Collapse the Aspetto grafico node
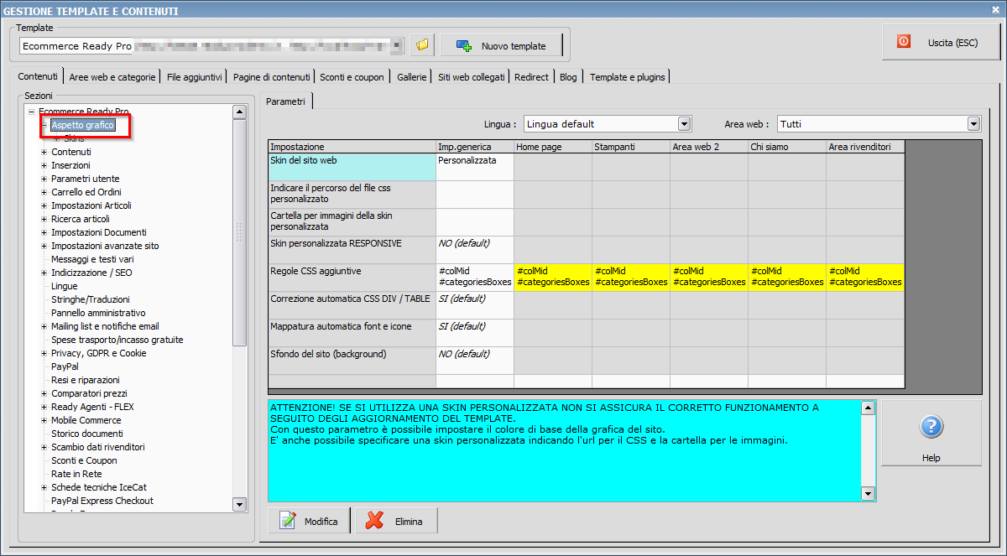The height and width of the screenshot is (556, 1007). tap(44, 125)
